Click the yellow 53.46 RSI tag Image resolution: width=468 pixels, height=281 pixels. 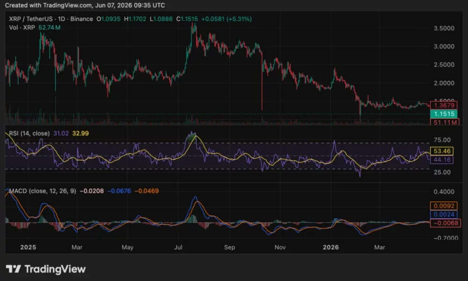(442, 151)
